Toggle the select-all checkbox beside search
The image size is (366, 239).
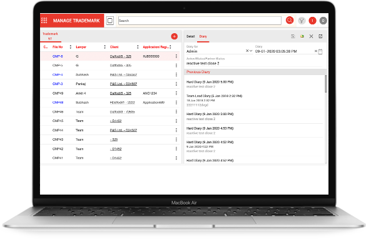tap(109, 21)
